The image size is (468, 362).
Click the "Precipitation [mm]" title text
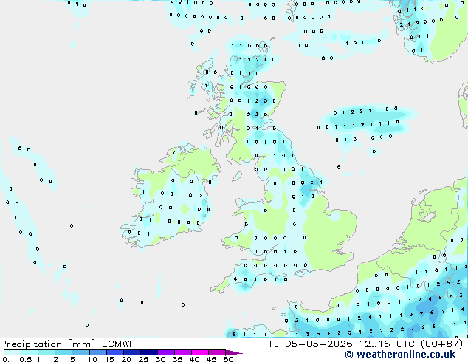click(x=48, y=344)
